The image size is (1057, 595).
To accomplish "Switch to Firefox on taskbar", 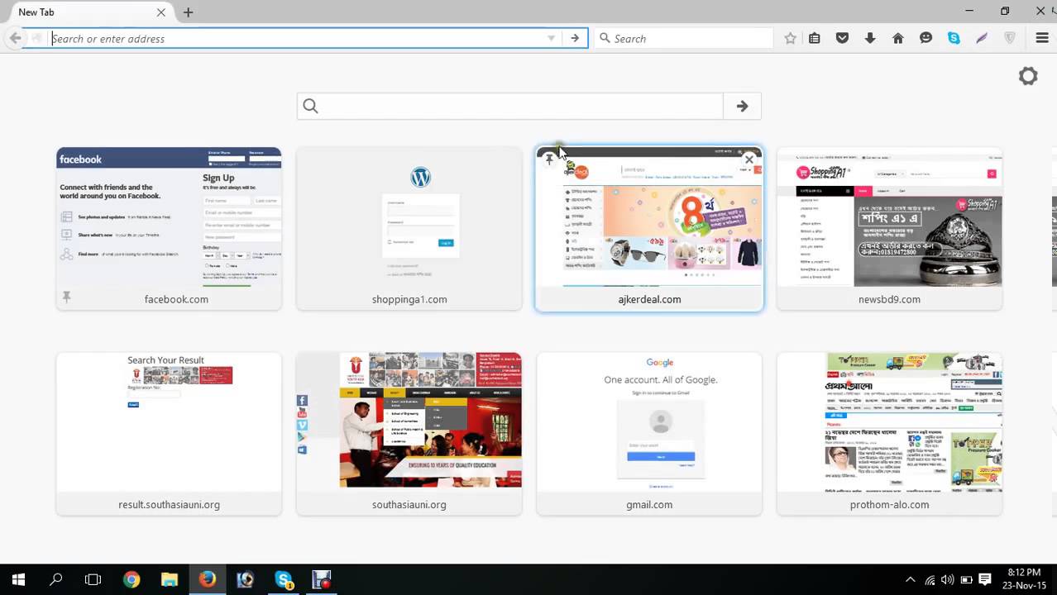I will click(208, 579).
